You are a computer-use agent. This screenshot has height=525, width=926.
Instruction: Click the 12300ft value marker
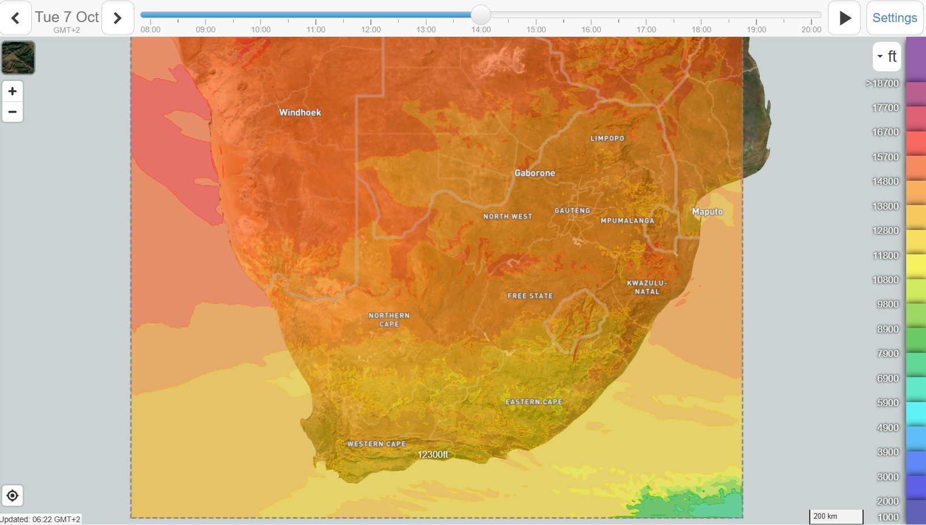433,454
